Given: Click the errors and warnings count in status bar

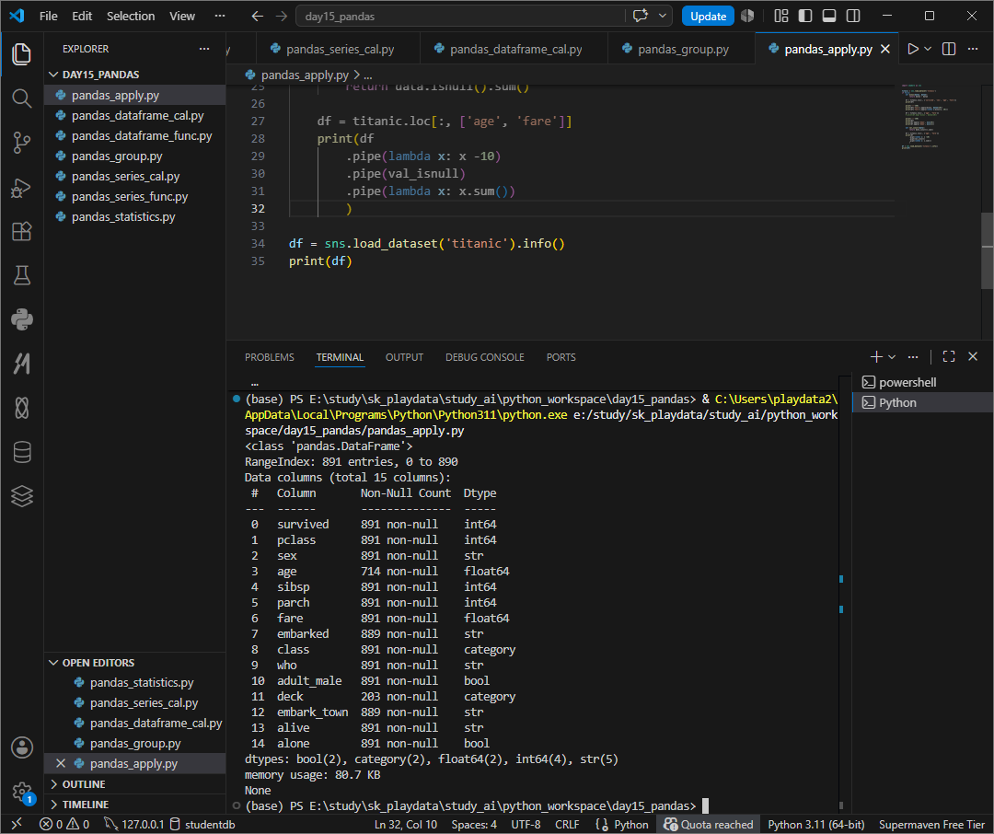Looking at the screenshot, I should point(64,824).
